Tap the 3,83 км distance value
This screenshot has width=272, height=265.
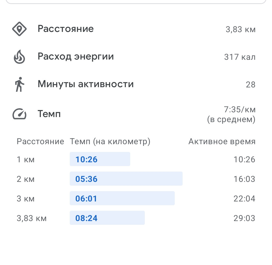241,29
